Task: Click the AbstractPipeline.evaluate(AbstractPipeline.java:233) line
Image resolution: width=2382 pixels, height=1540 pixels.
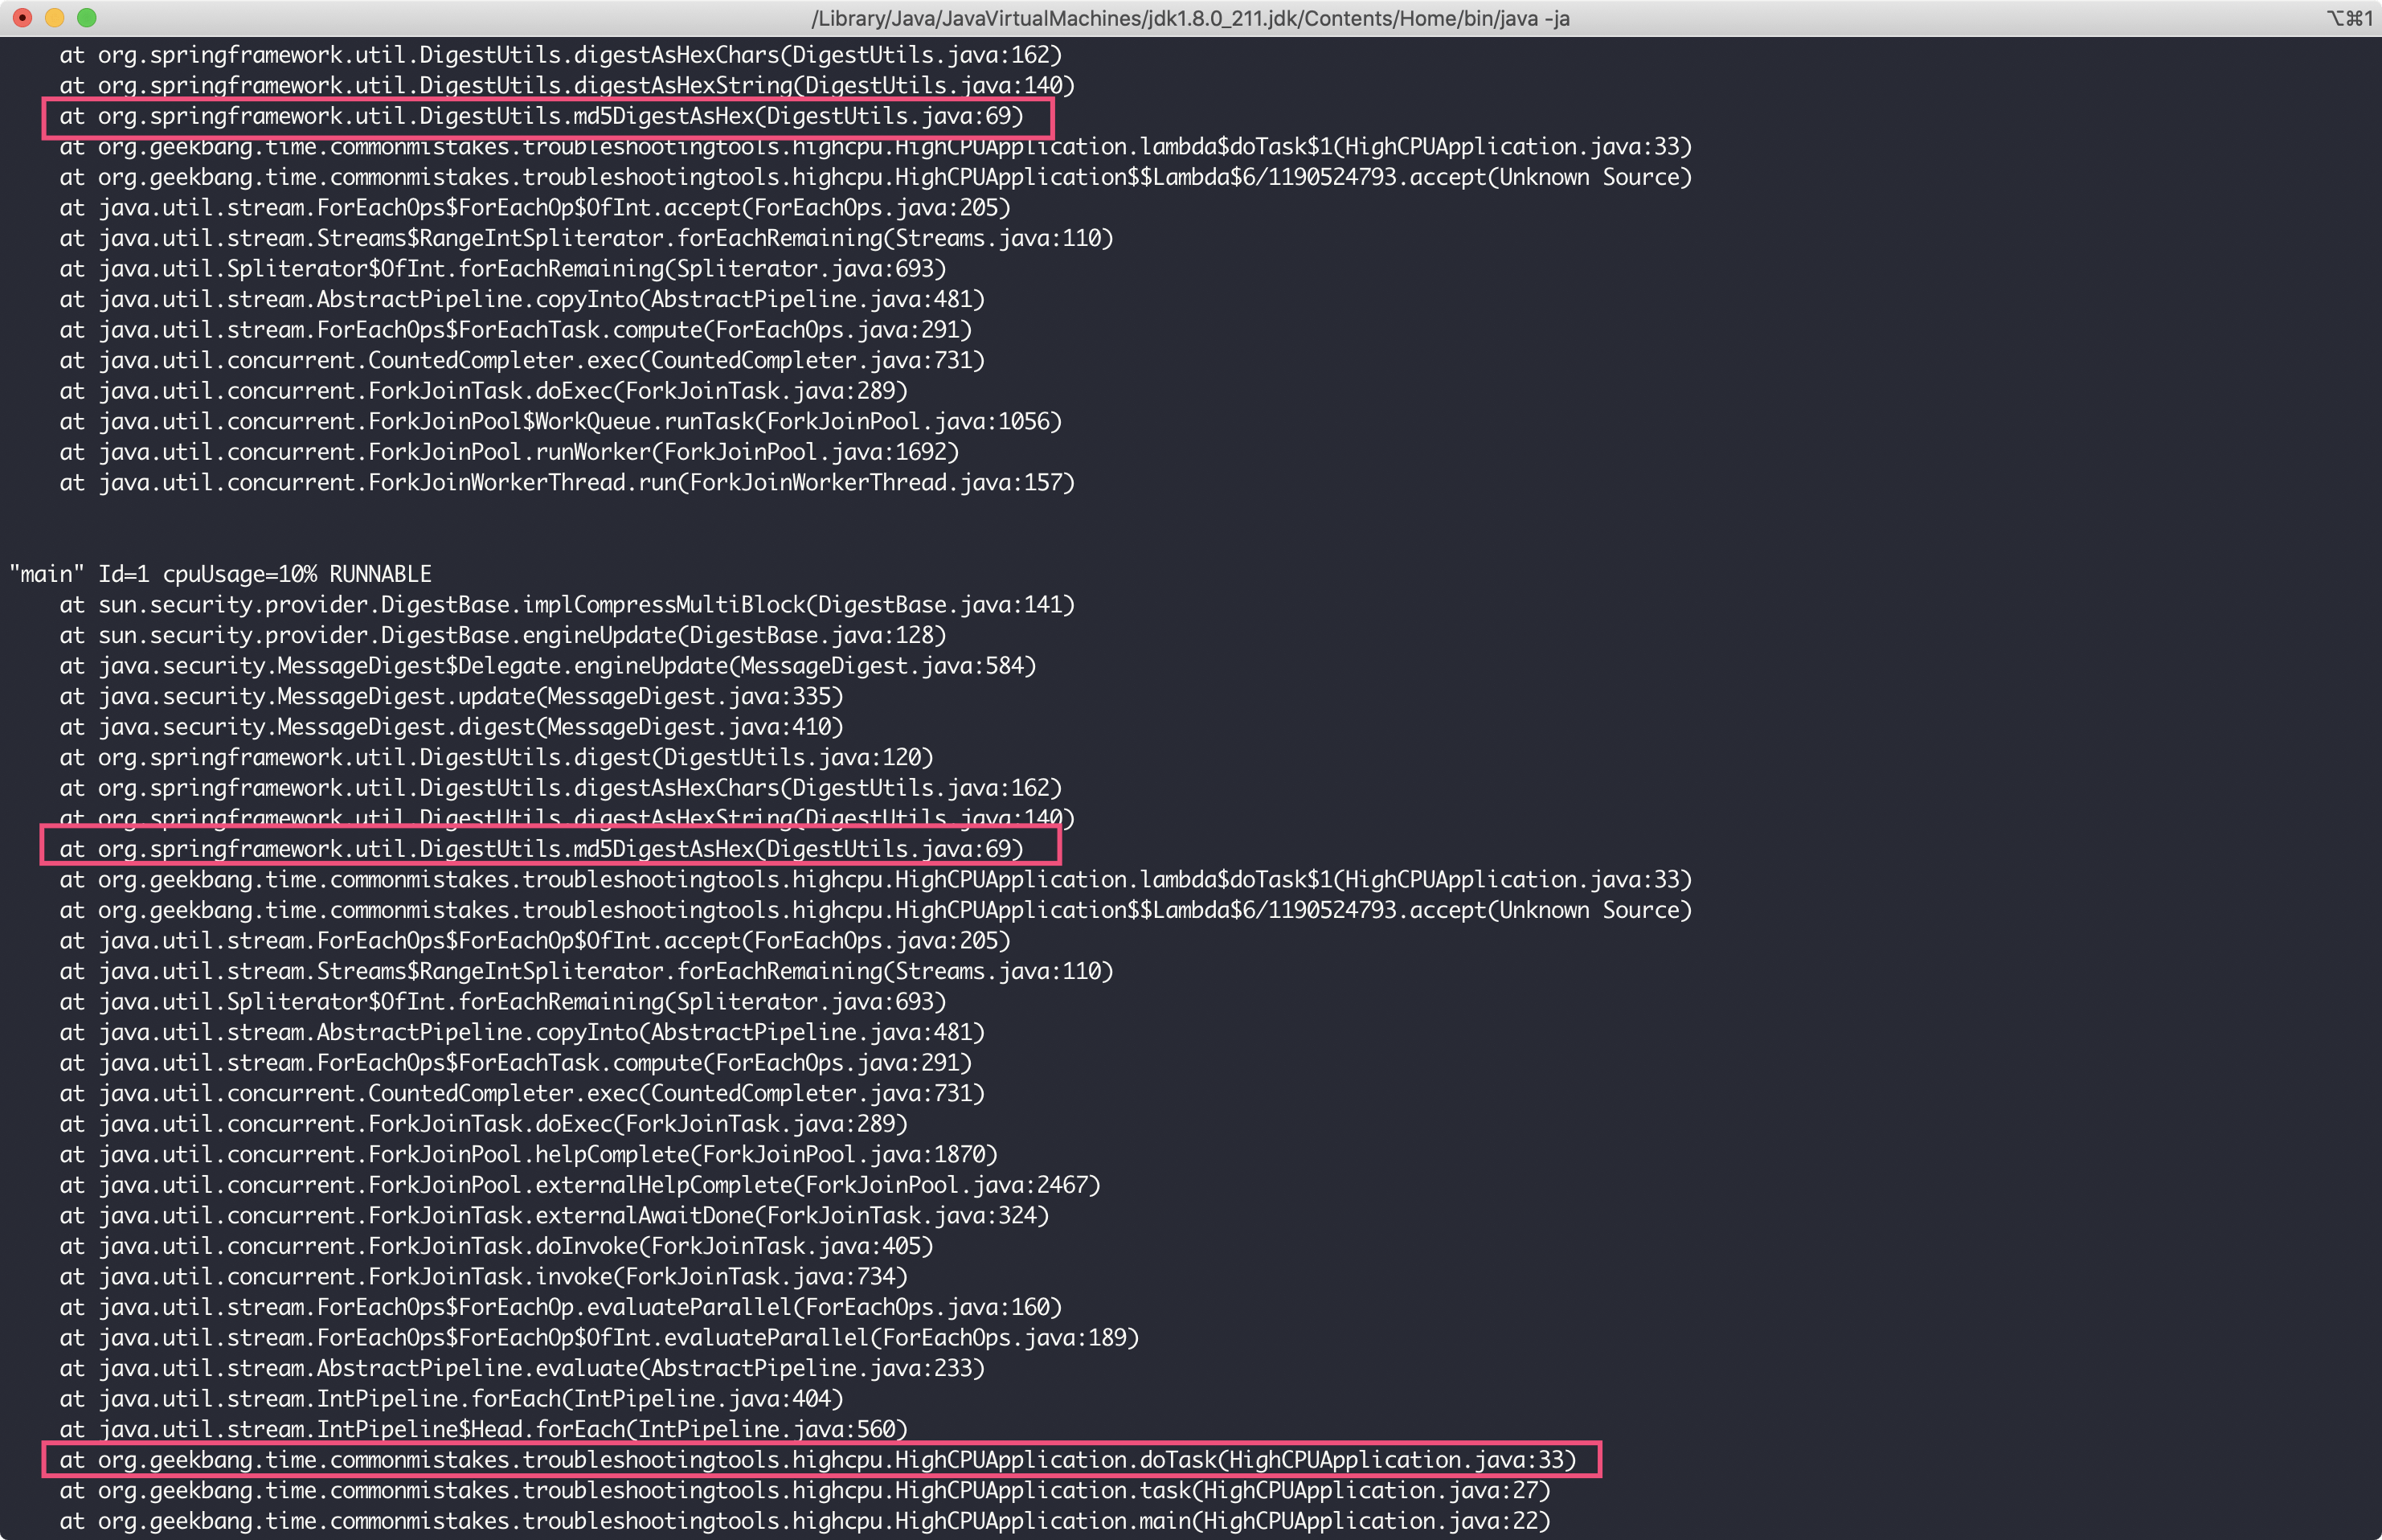Action: click(522, 1368)
